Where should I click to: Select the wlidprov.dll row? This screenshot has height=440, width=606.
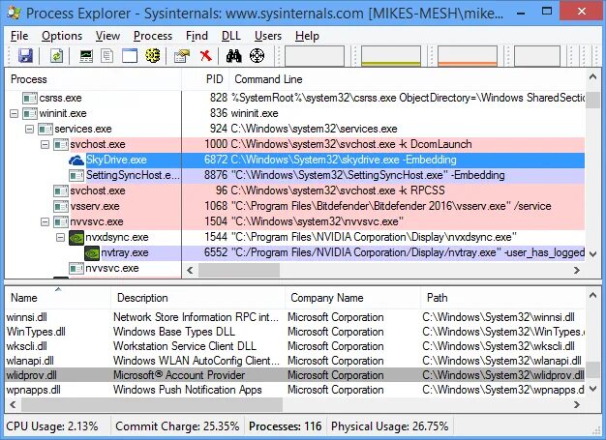point(295,375)
